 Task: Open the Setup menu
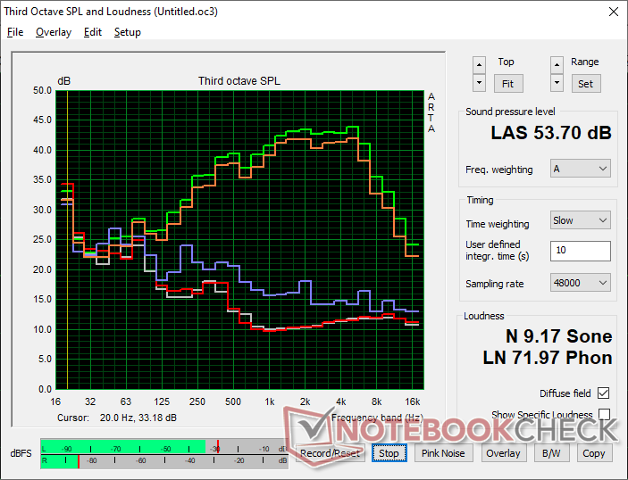128,32
